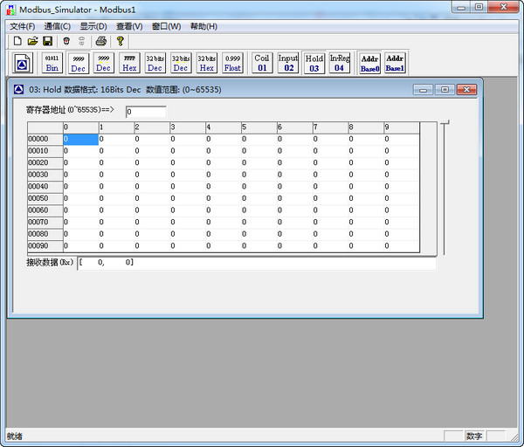Save using the floppy disk icon
Viewport: 524px width, 447px height.
point(47,41)
